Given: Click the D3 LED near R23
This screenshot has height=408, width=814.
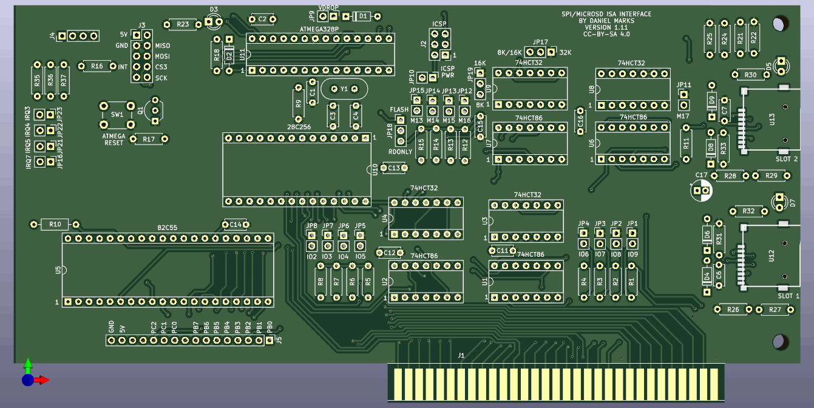Looking at the screenshot, I should tap(213, 22).
